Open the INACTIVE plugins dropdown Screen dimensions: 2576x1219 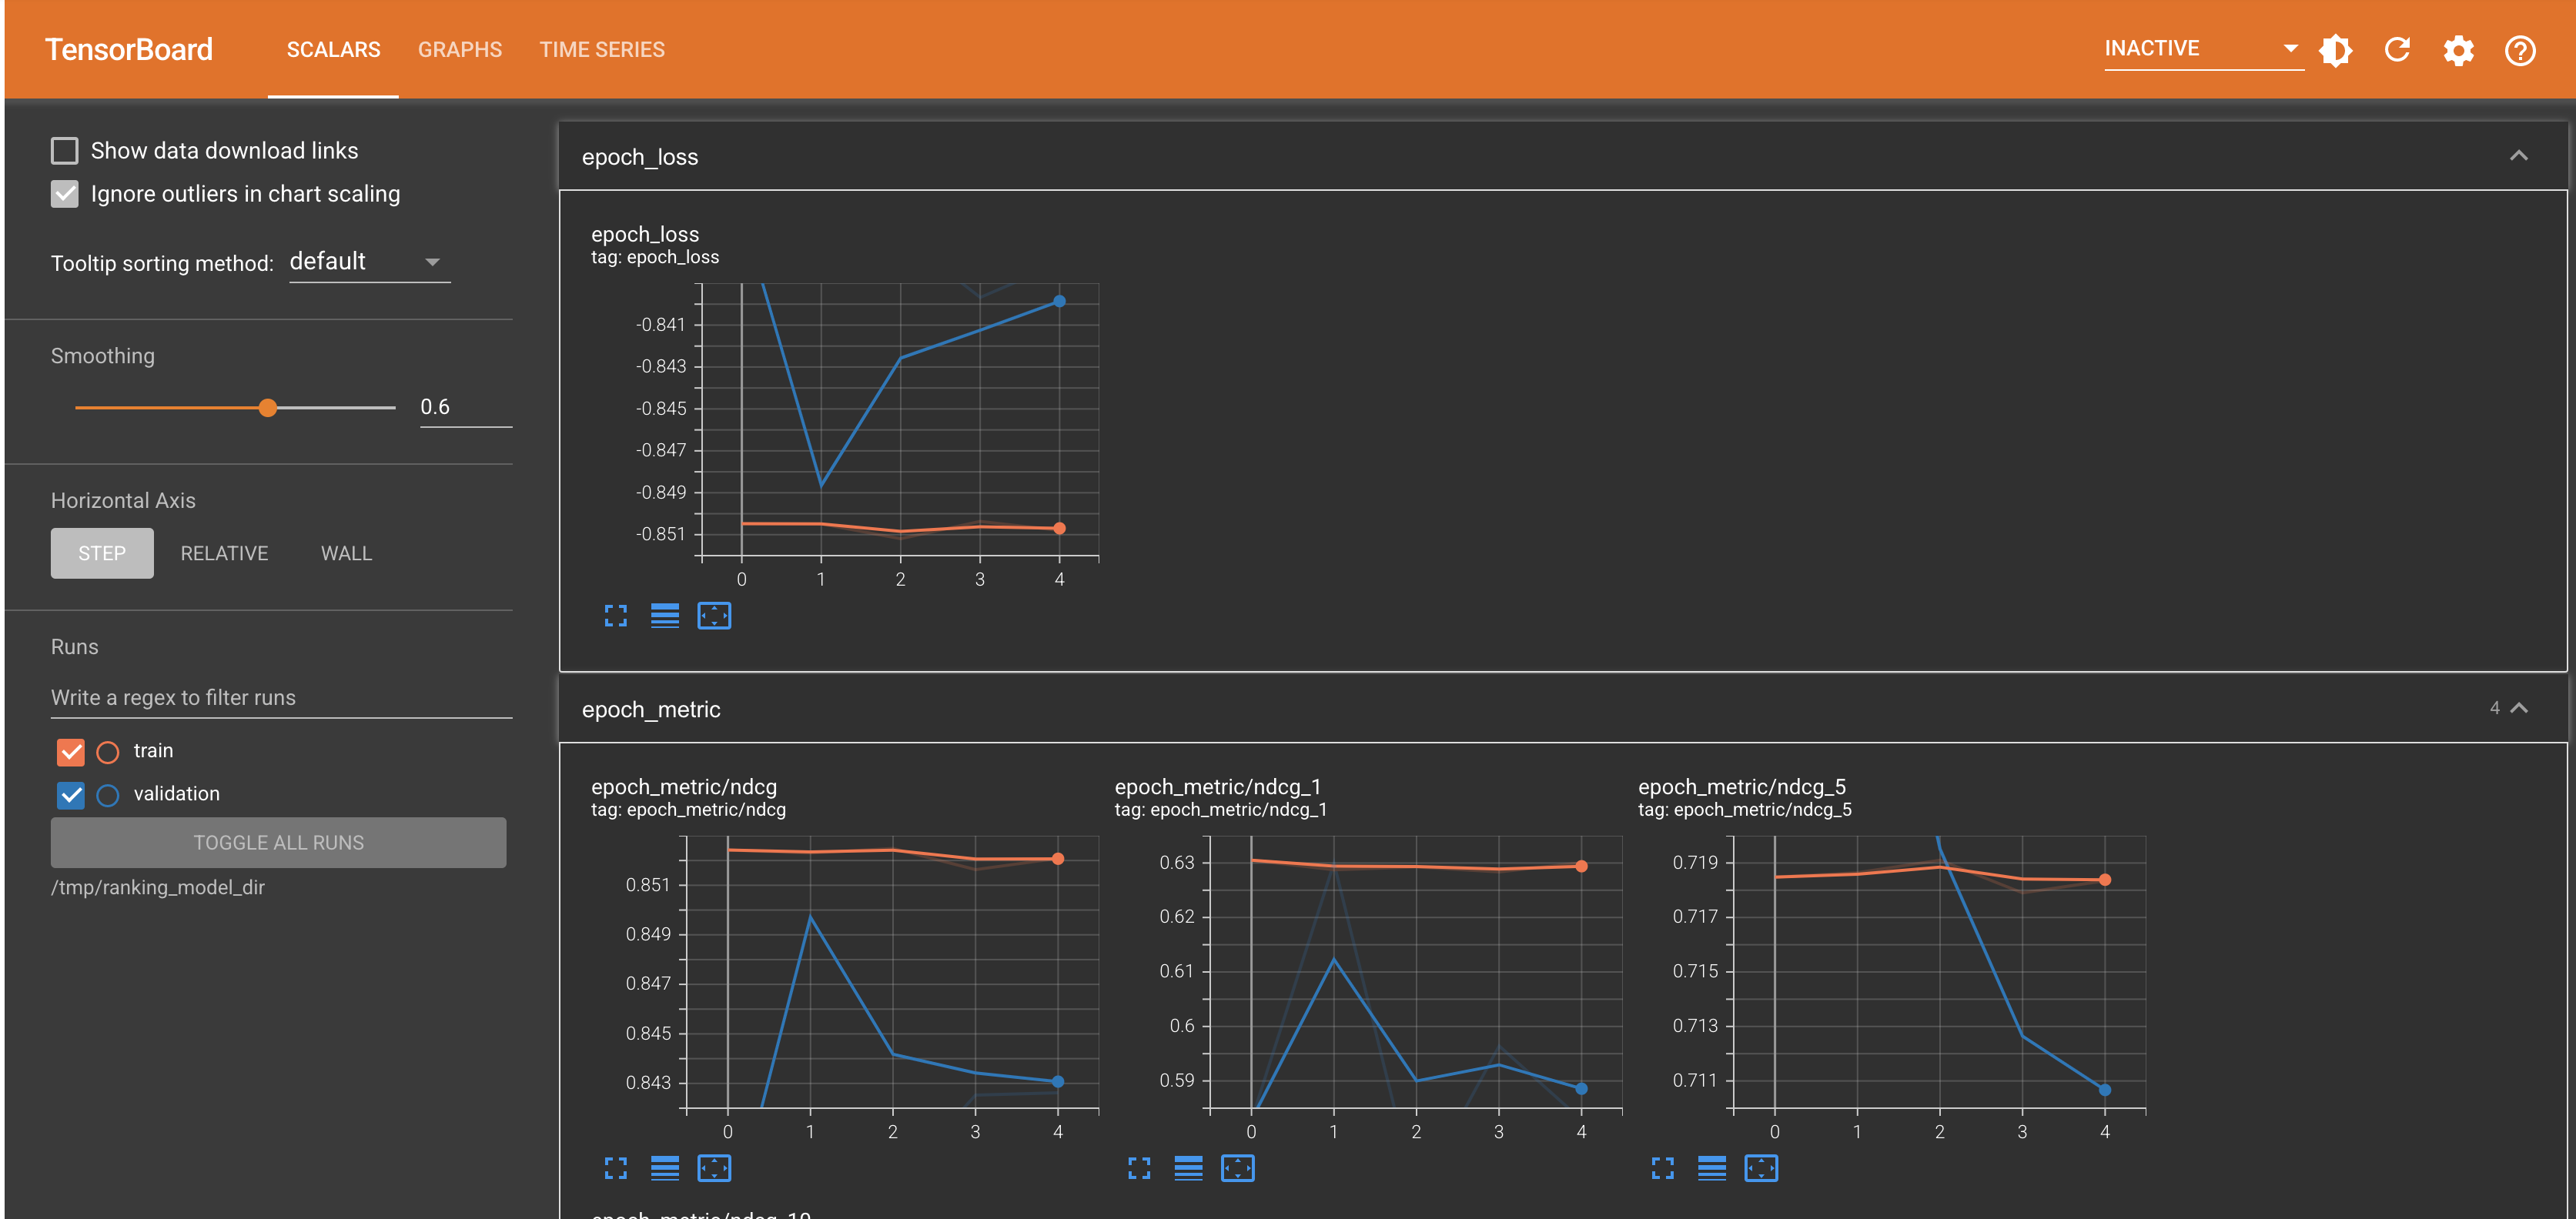click(2203, 49)
